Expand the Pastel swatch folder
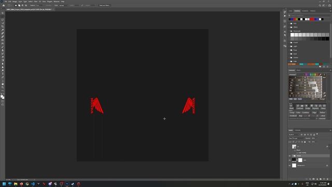 point(289,43)
